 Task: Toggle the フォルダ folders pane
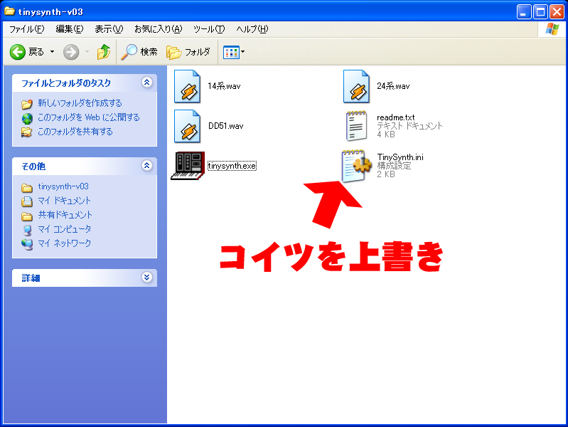[189, 52]
